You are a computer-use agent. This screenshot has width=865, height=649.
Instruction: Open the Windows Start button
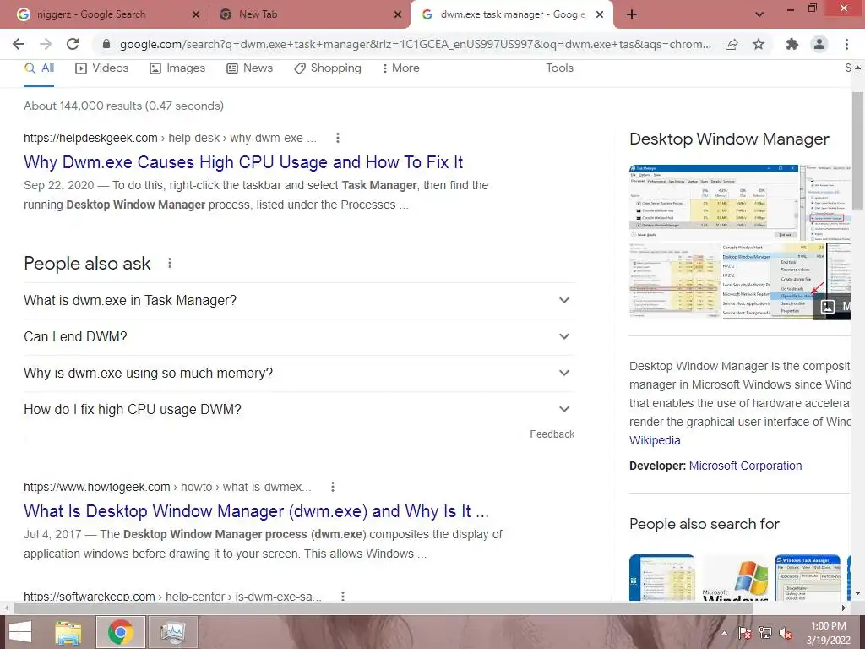point(20,632)
